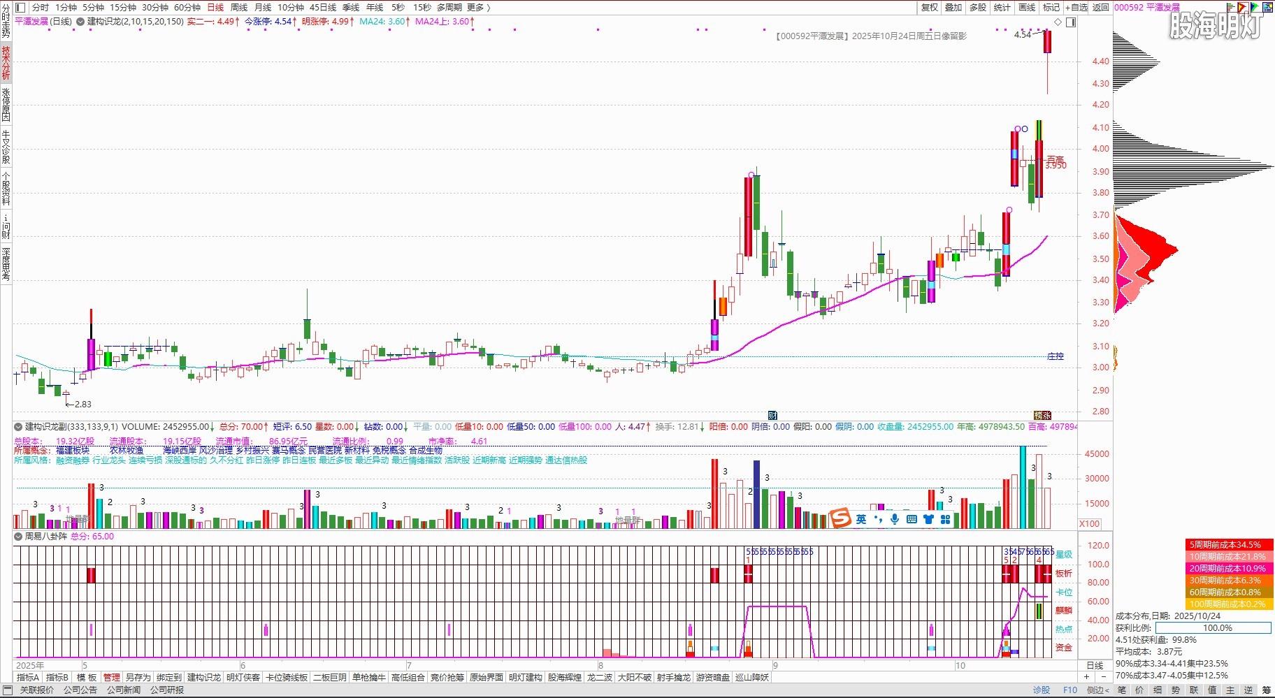This screenshot has width=1275, height=698.
Task: Expand the 更多 period options
Action: pyautogui.click(x=478, y=8)
